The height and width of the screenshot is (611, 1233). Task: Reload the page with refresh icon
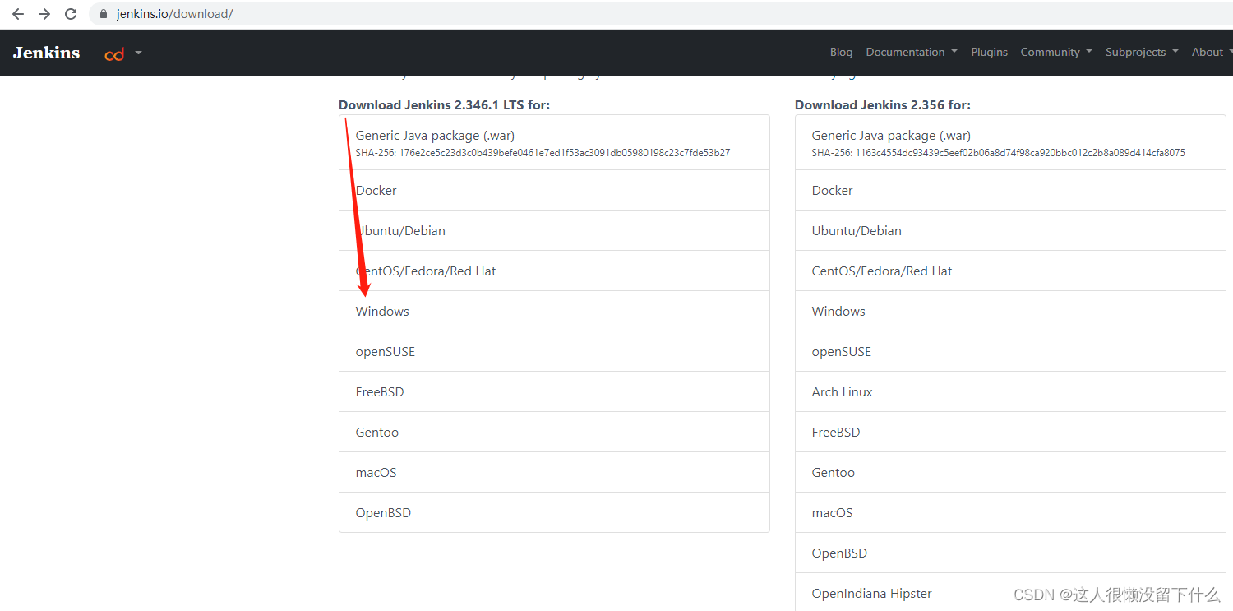pyautogui.click(x=71, y=14)
